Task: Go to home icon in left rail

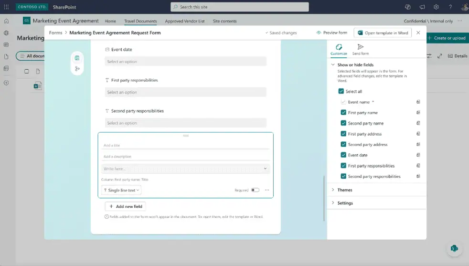Action: 6,21
